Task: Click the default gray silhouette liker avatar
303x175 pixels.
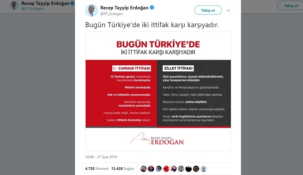Action: click(x=204, y=169)
